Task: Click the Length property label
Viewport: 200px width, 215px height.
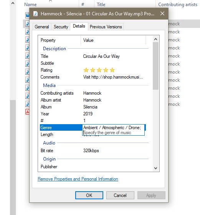Action: (47, 135)
